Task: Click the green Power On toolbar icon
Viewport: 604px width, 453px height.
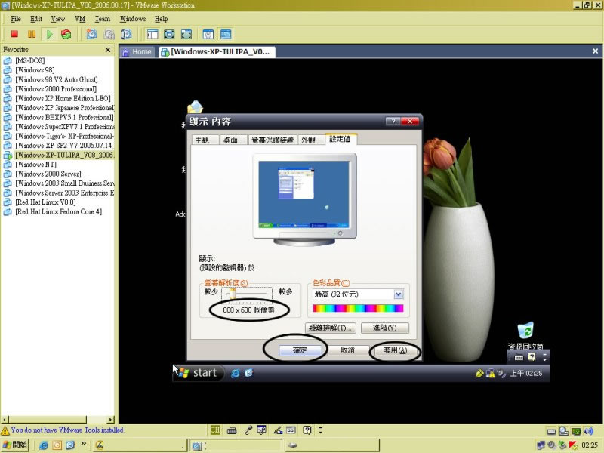Action: 49,34
